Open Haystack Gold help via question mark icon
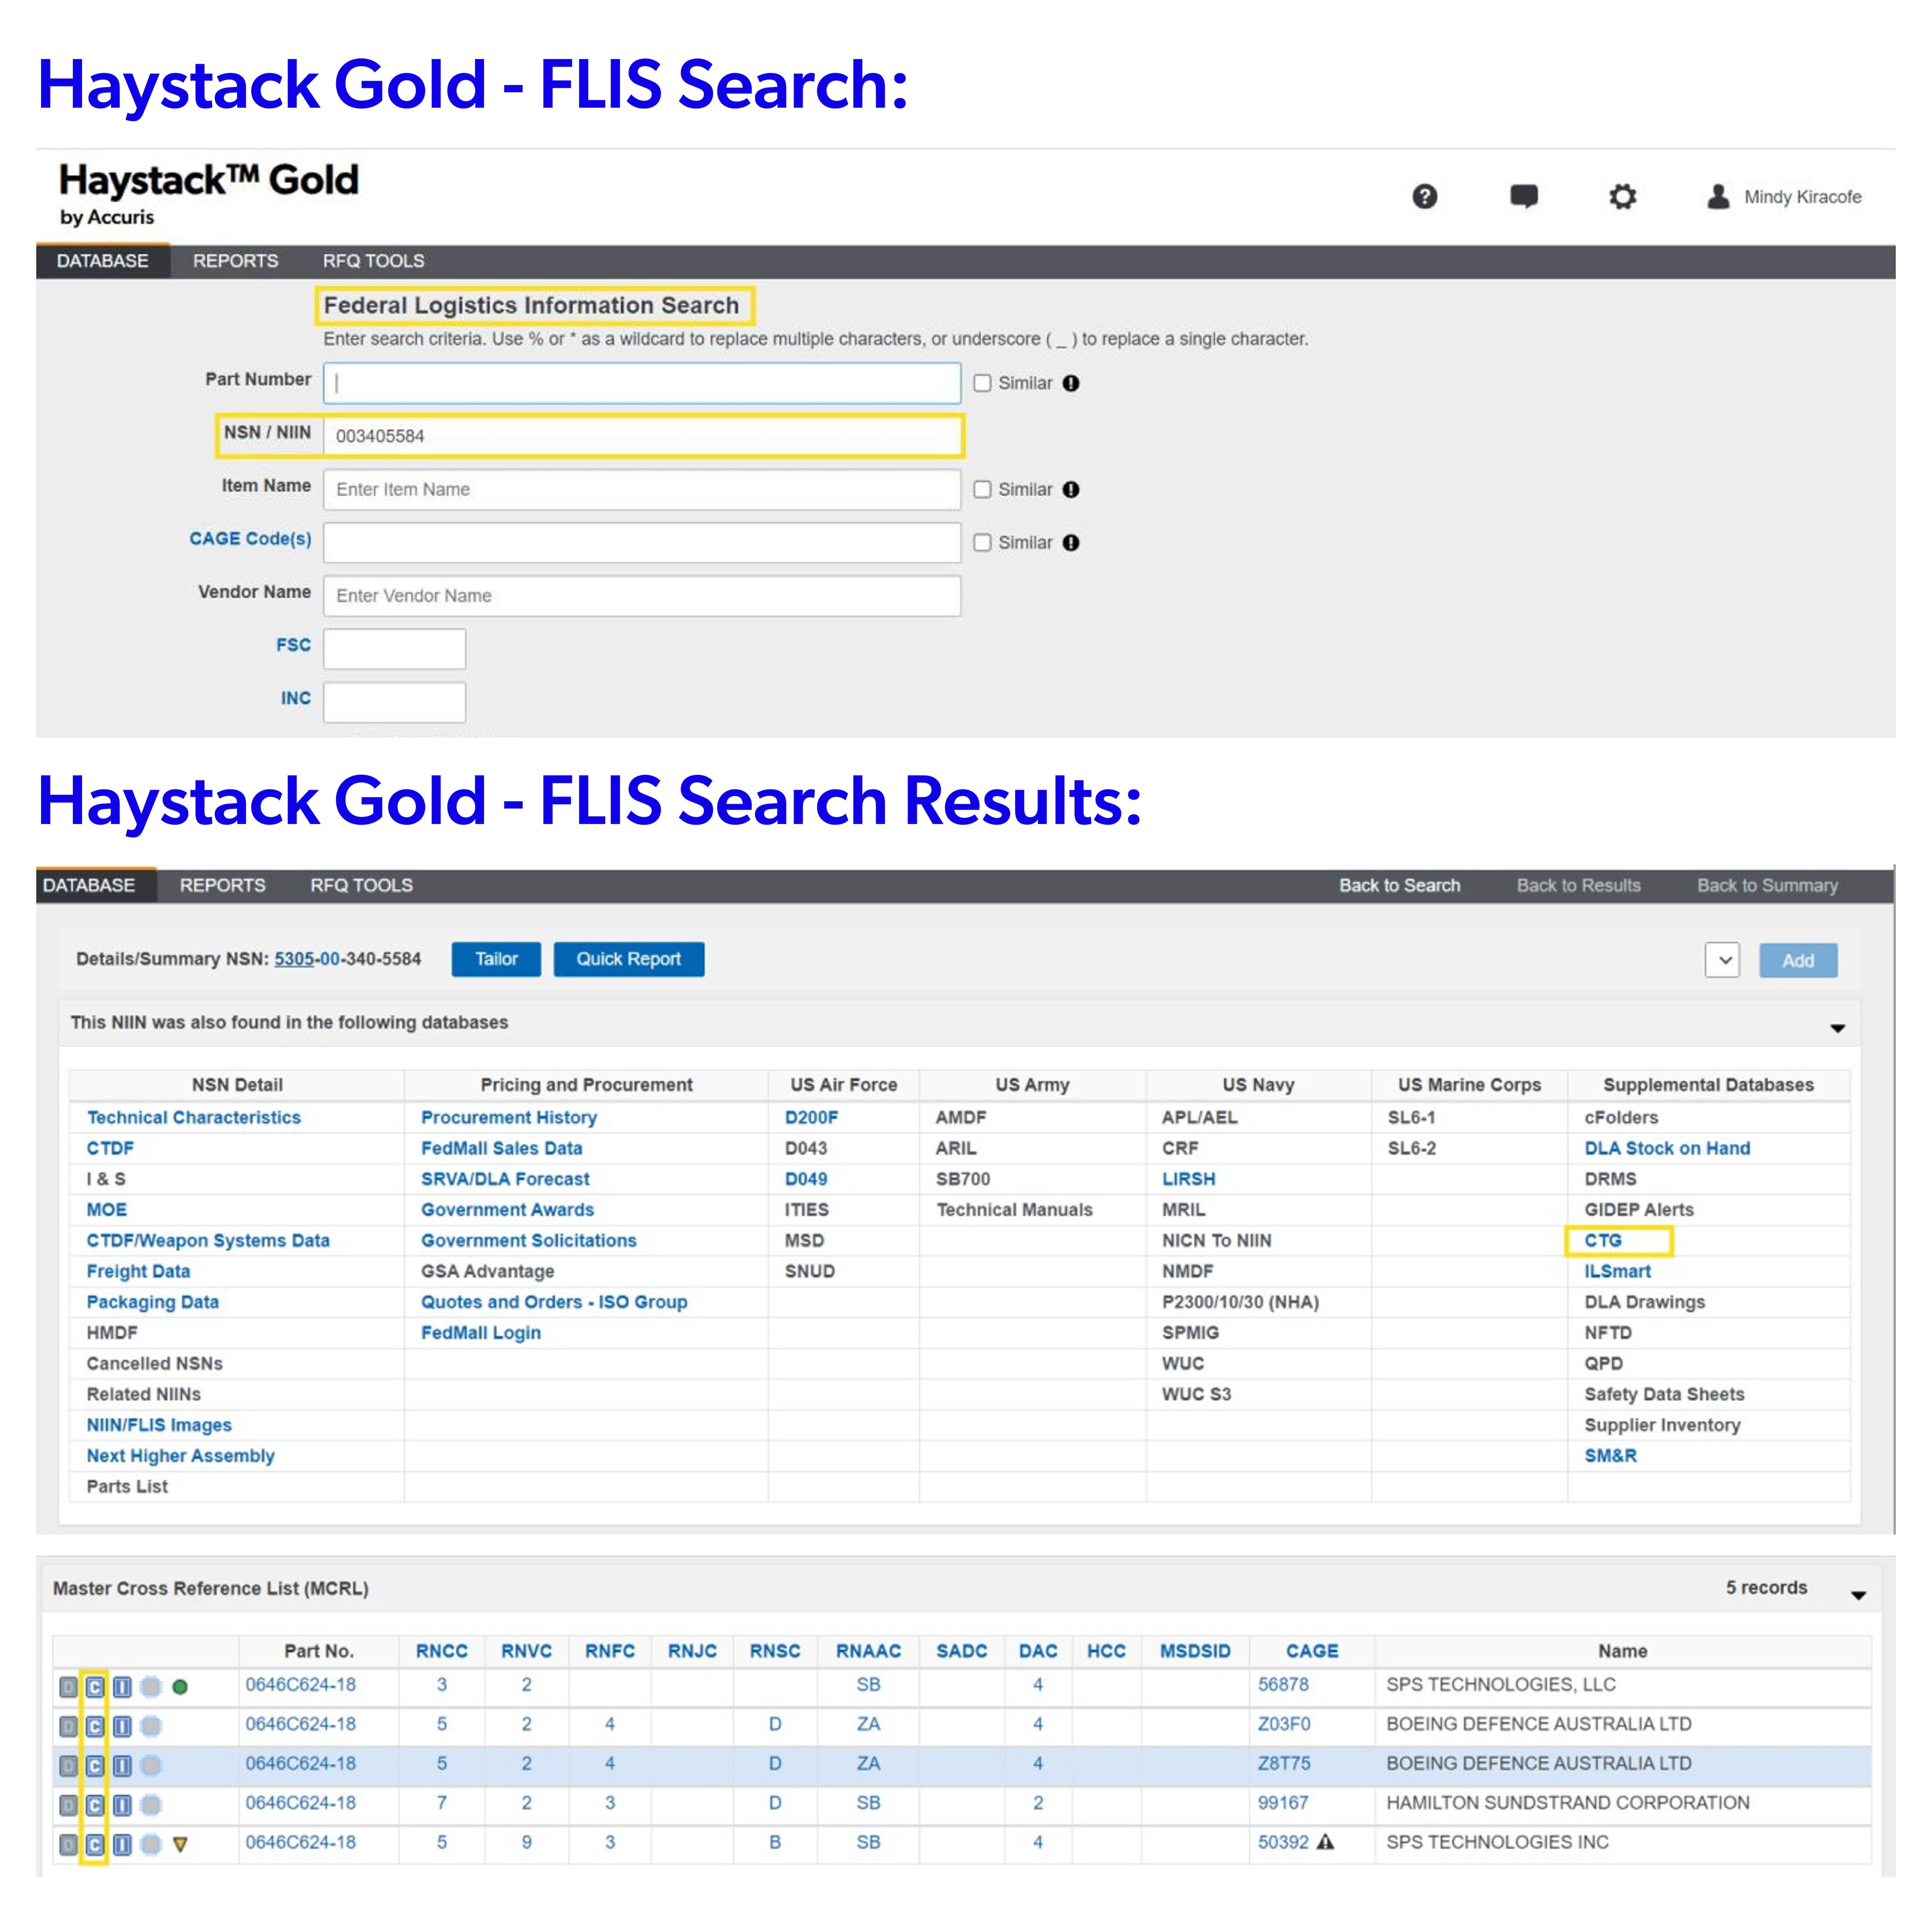1932x1932 pixels. point(1424,196)
